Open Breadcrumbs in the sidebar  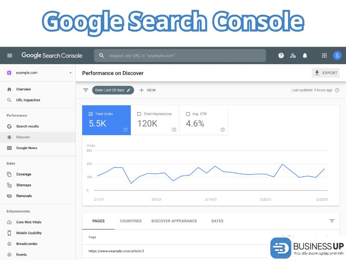[x=38, y=244]
